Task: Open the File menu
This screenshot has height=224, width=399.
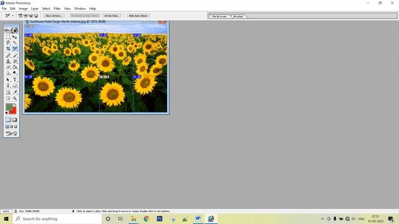Action: pyautogui.click(x=4, y=9)
